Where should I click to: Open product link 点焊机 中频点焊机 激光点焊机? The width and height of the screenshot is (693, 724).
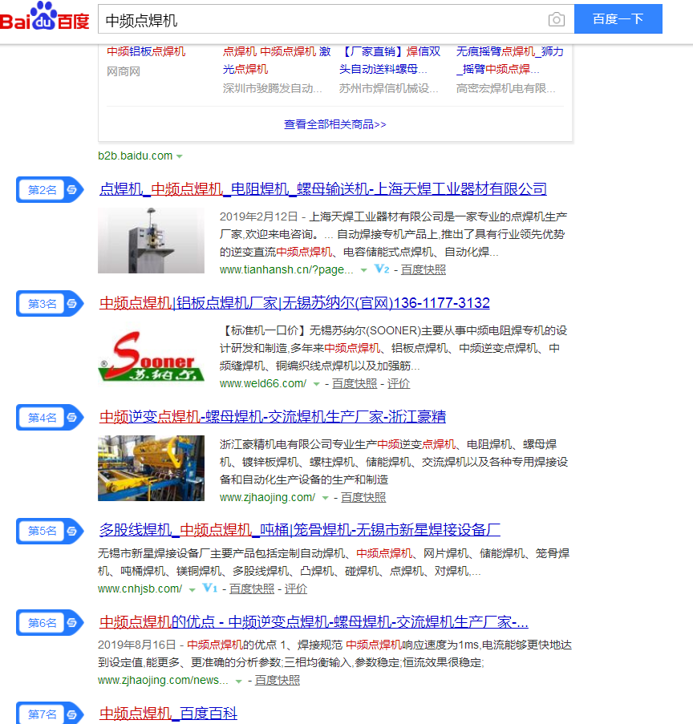[x=277, y=60]
